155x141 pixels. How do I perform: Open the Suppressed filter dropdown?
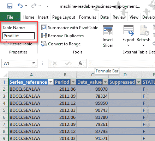pos(138,82)
